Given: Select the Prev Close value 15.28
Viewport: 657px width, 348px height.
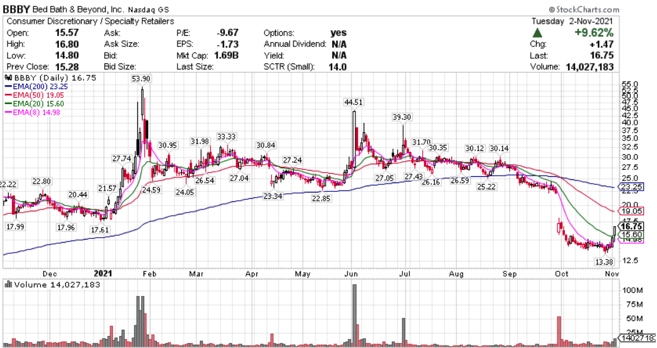Looking at the screenshot, I should (x=67, y=66).
